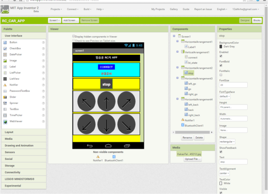Viewport: 268px width, 194px height.
Task: Collapse HorizontalArrangement1 tree node
Action: tap(177, 41)
